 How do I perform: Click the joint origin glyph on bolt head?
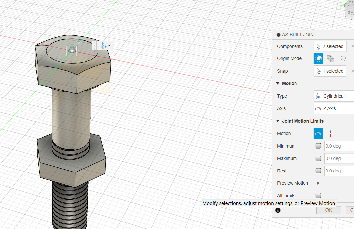tap(72, 50)
